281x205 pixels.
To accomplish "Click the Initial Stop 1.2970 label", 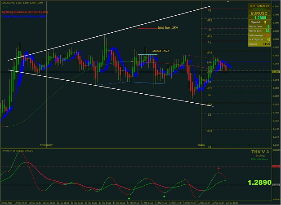I will 168,28.
